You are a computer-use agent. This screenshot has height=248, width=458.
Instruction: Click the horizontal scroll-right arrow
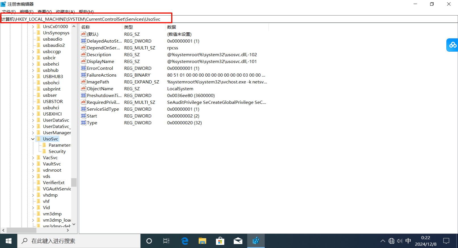(x=68, y=230)
